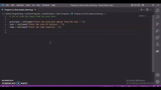Expand the run button dropdown arrow

[x=144, y=9]
